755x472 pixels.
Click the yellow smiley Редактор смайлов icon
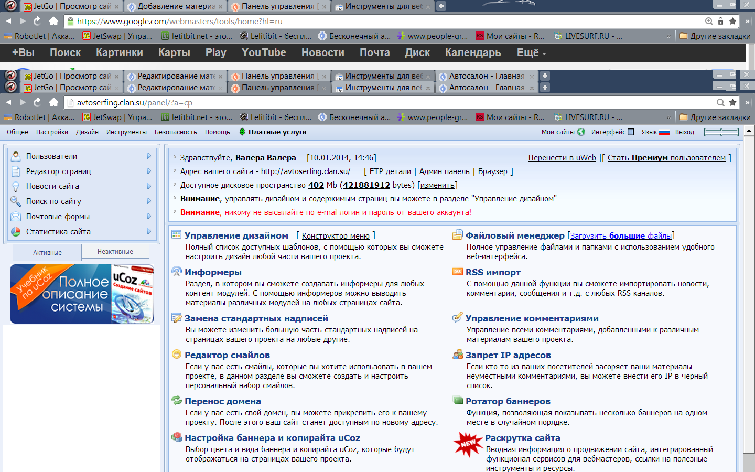pyautogui.click(x=177, y=354)
